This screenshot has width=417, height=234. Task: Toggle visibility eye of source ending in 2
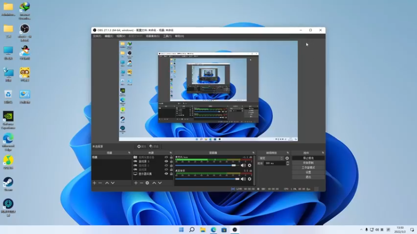coord(166,165)
